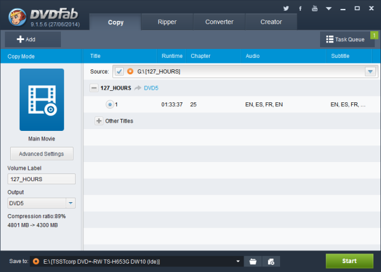Switch to the Copy tab
Image resolution: width=381 pixels, height=272 pixels.
pos(116,22)
